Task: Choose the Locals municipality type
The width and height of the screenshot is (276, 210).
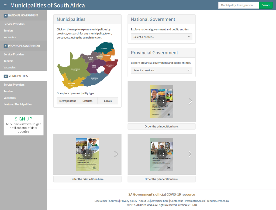Action: [108, 101]
